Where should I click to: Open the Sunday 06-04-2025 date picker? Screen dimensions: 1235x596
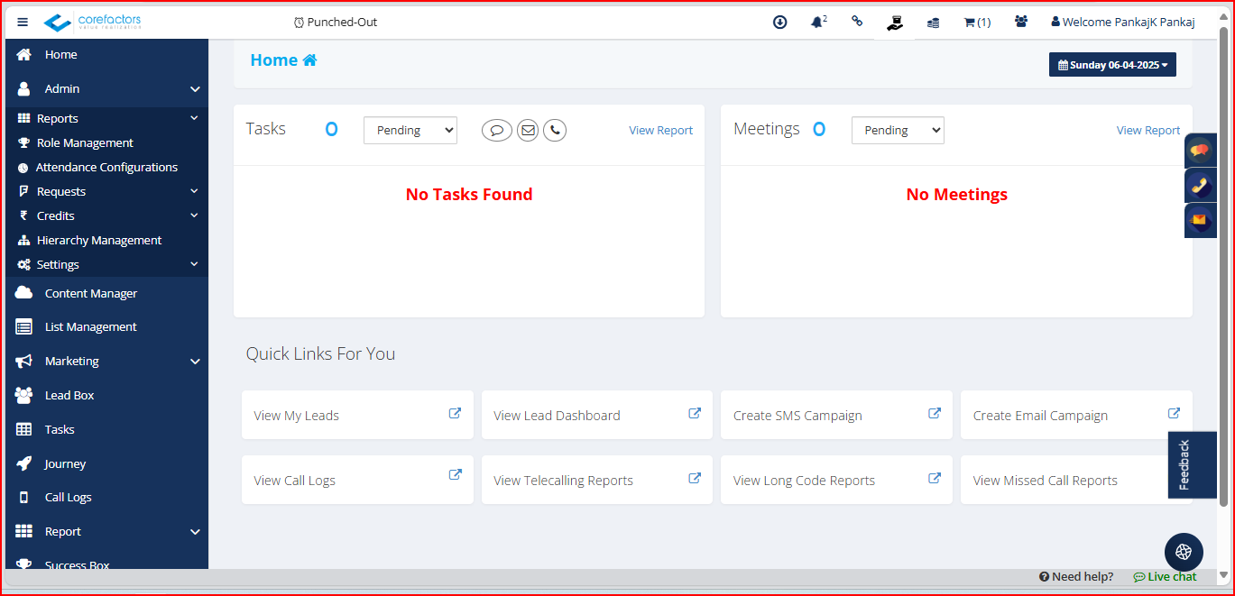click(x=1112, y=65)
